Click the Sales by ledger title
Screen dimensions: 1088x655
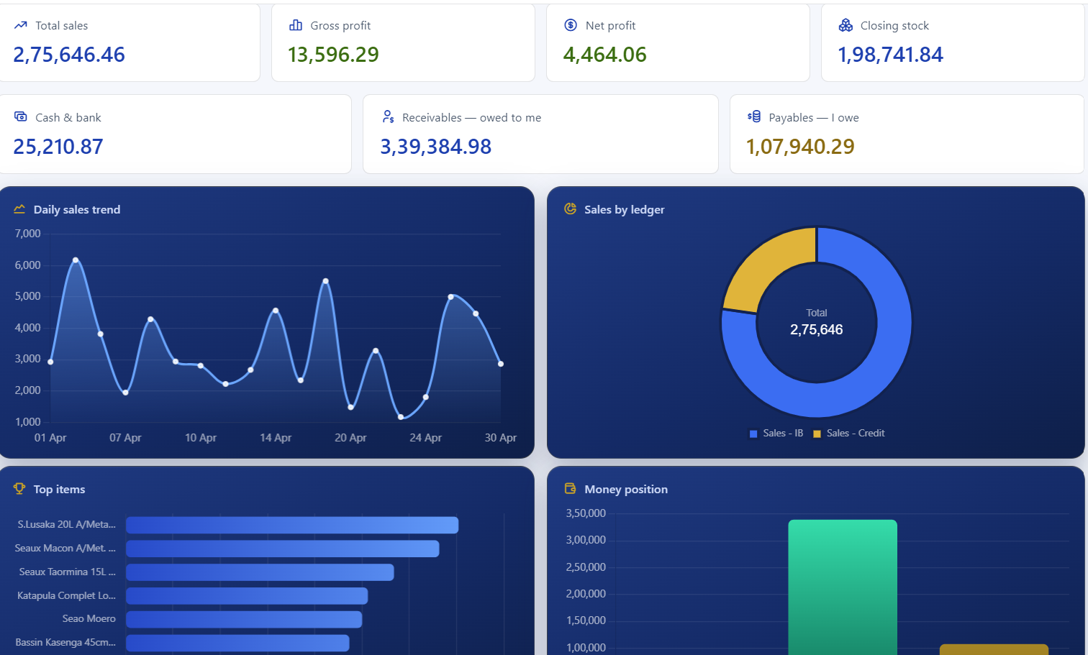point(625,210)
